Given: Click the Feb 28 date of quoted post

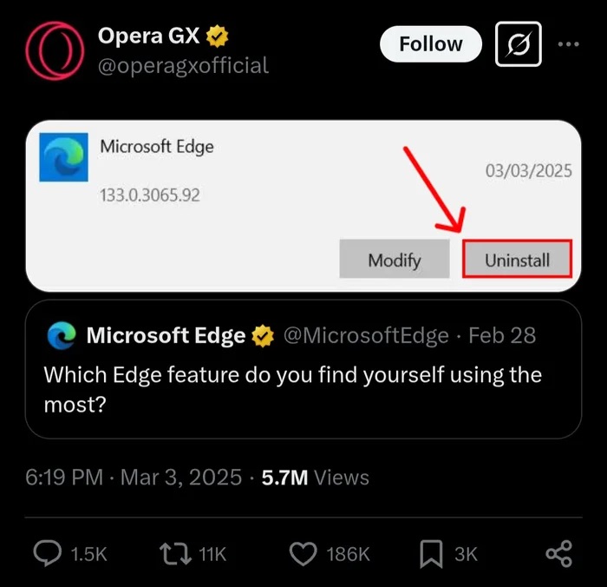Looking at the screenshot, I should coord(502,336).
